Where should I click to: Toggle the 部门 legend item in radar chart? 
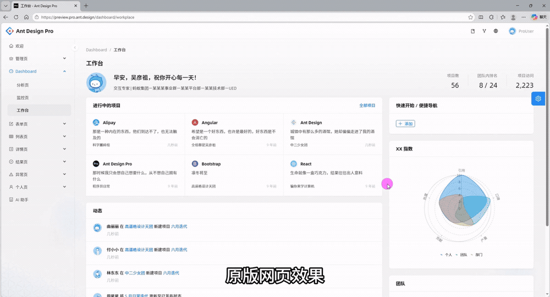[477, 255]
